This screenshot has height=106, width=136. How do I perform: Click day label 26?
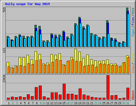click(x=108, y=103)
